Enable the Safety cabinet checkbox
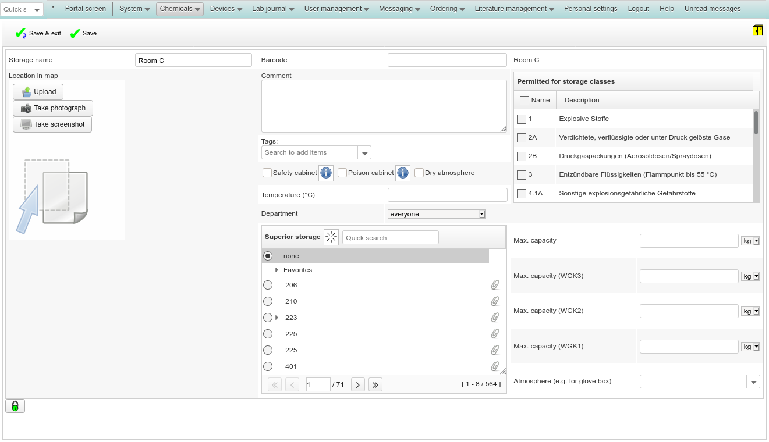 coord(267,173)
